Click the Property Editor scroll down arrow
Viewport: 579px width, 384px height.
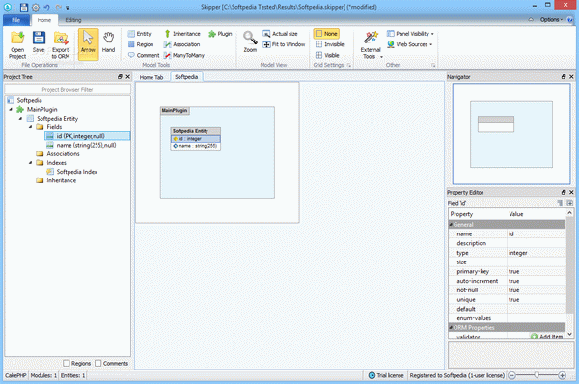tap(569, 334)
